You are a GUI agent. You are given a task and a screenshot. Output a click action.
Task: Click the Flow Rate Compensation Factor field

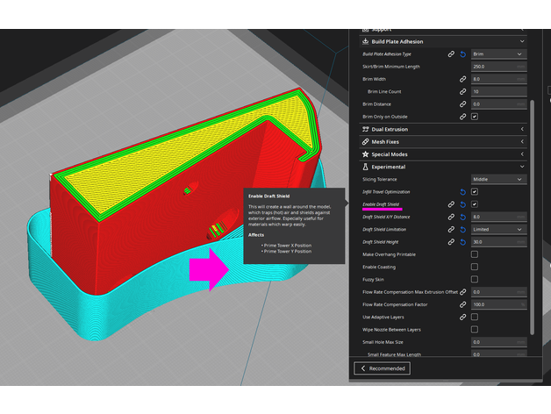[x=498, y=304]
